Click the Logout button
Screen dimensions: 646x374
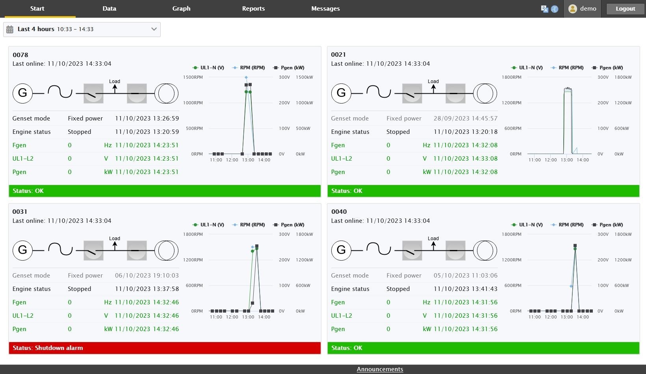pyautogui.click(x=625, y=9)
